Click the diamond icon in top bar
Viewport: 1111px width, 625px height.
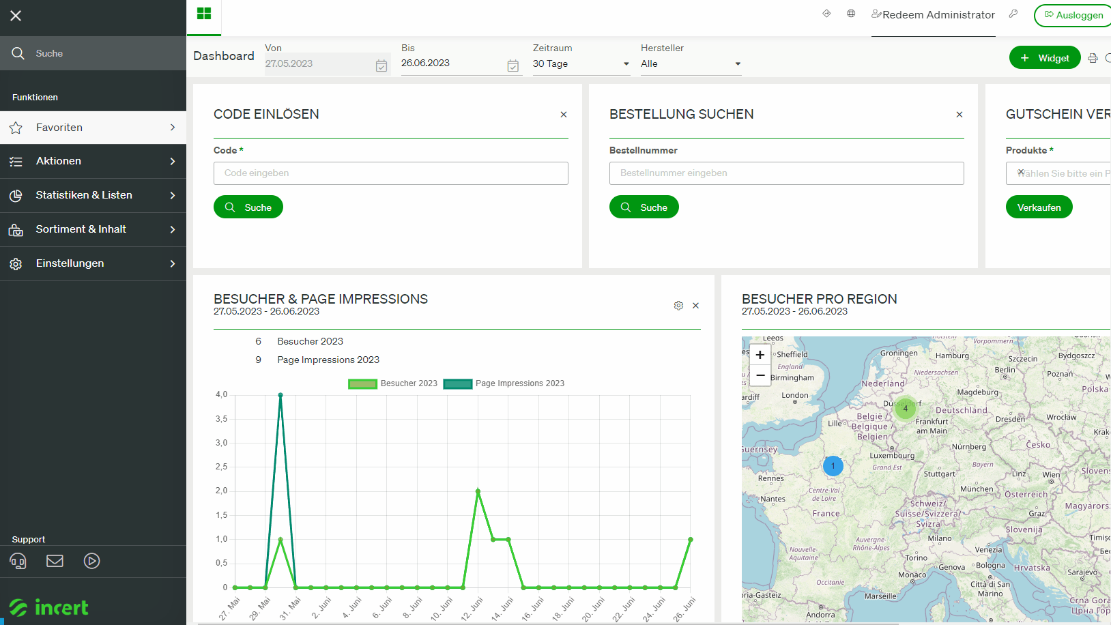(826, 14)
